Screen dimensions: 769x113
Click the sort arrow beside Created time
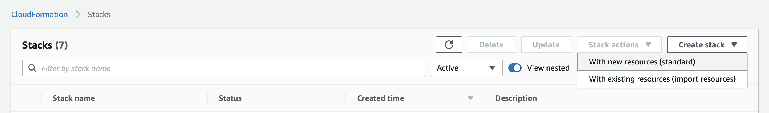pyautogui.click(x=471, y=98)
